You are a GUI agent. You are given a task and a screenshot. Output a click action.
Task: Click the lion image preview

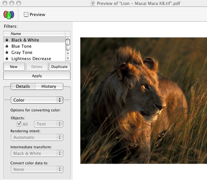pos(144,100)
